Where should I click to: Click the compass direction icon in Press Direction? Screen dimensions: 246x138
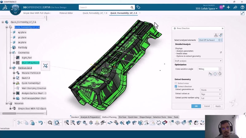point(216,35)
